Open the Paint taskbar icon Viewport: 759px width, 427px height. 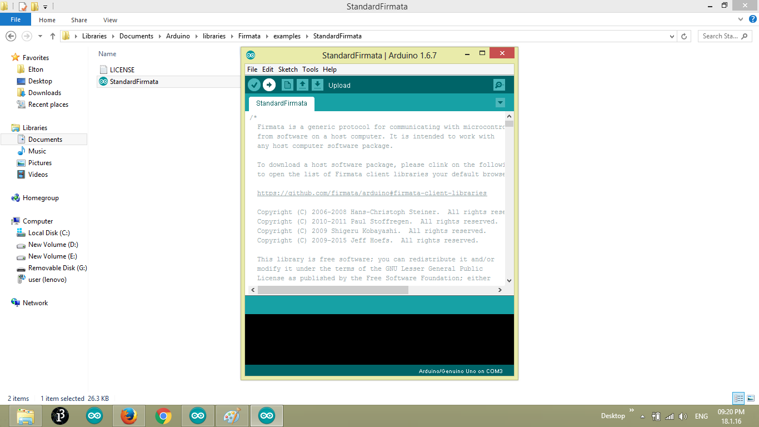232,416
